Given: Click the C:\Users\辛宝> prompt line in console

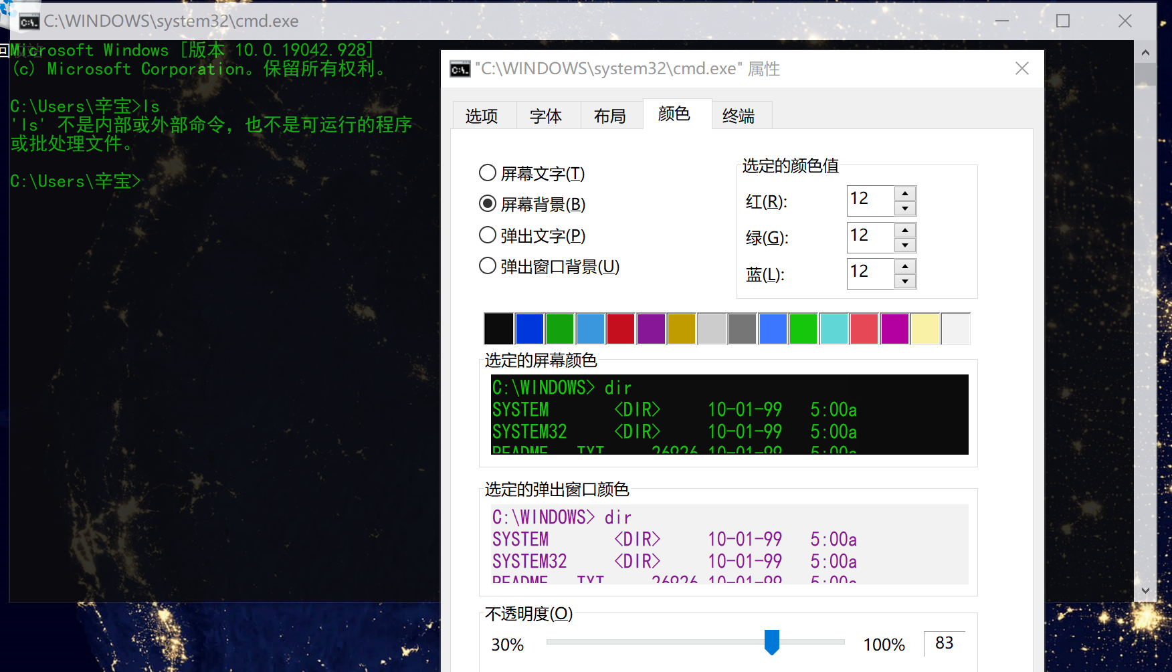Looking at the screenshot, I should coord(76,181).
